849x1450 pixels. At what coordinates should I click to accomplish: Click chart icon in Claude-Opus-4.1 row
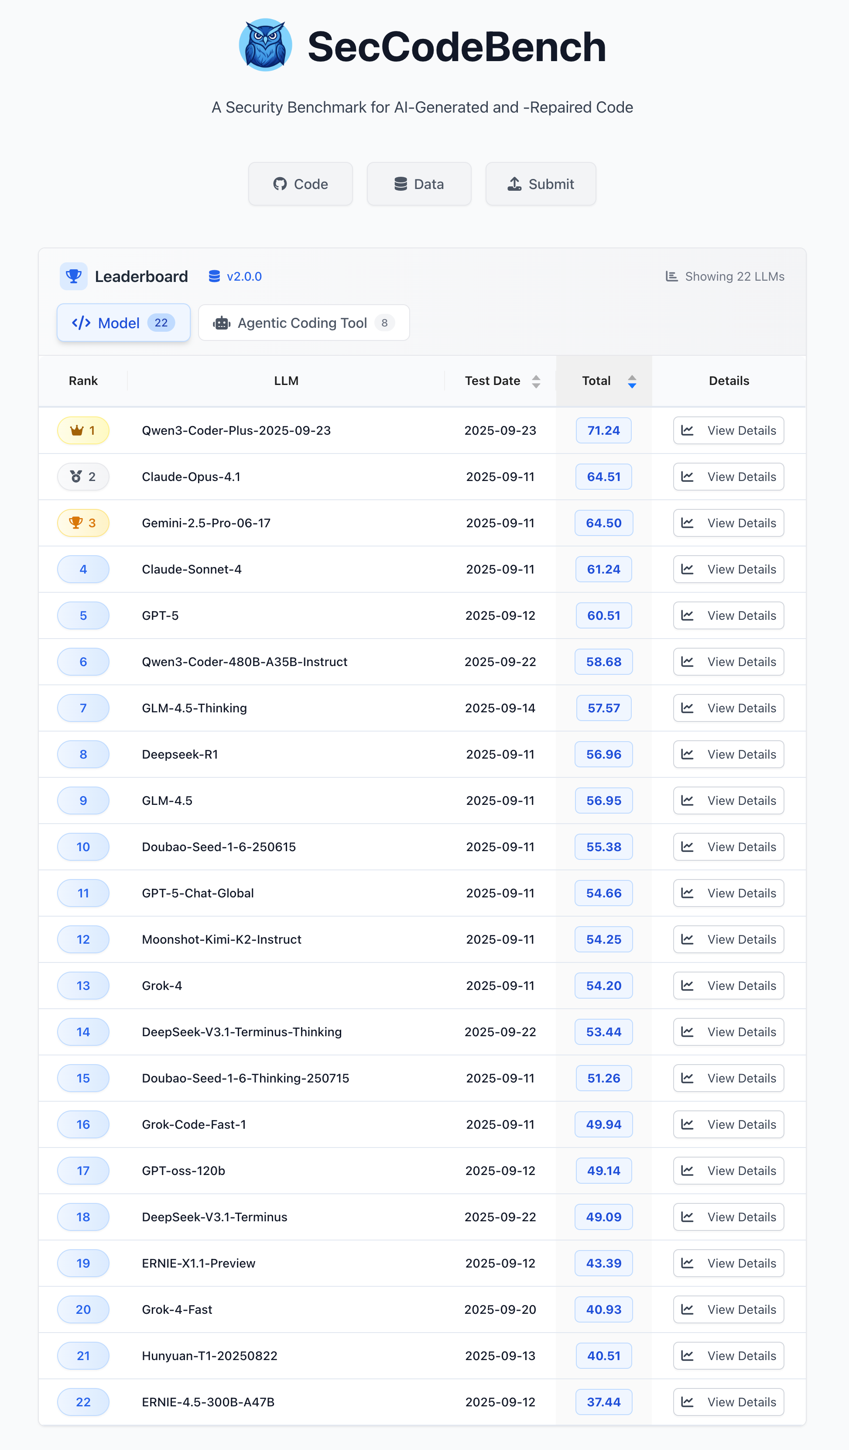pos(688,477)
